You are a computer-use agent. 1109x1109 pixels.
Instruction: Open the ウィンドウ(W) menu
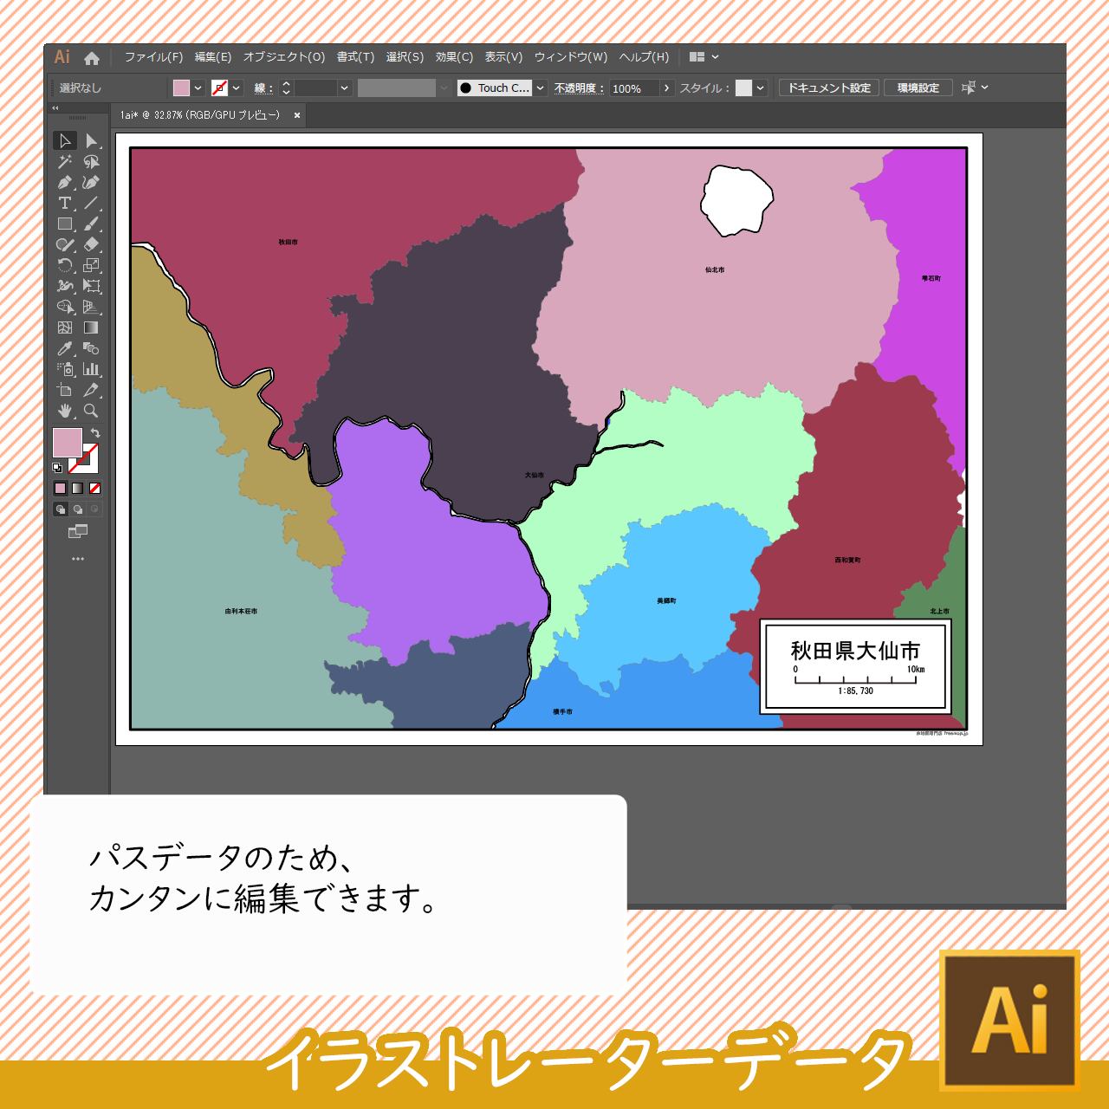pyautogui.click(x=571, y=57)
